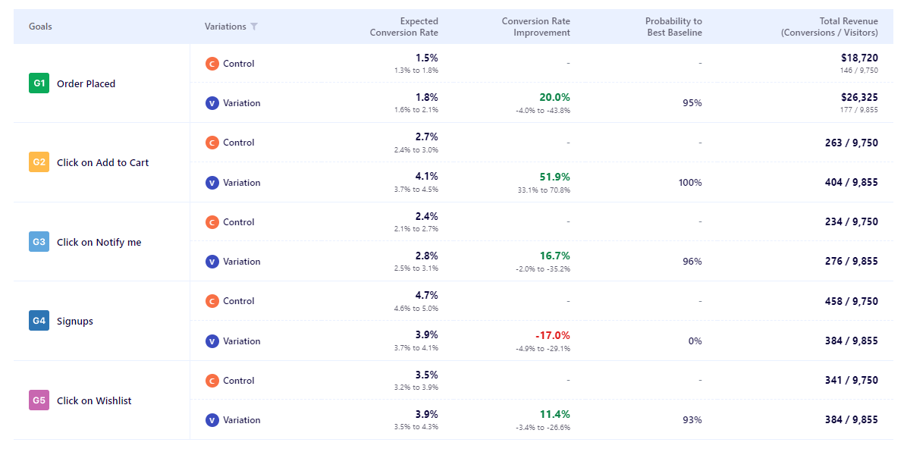904x452 pixels.
Task: Click the Conversion Rate Improvement column header
Action: point(535,27)
